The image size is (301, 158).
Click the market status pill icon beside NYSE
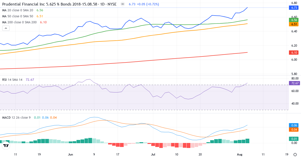pyautogui.click(x=122, y=4)
